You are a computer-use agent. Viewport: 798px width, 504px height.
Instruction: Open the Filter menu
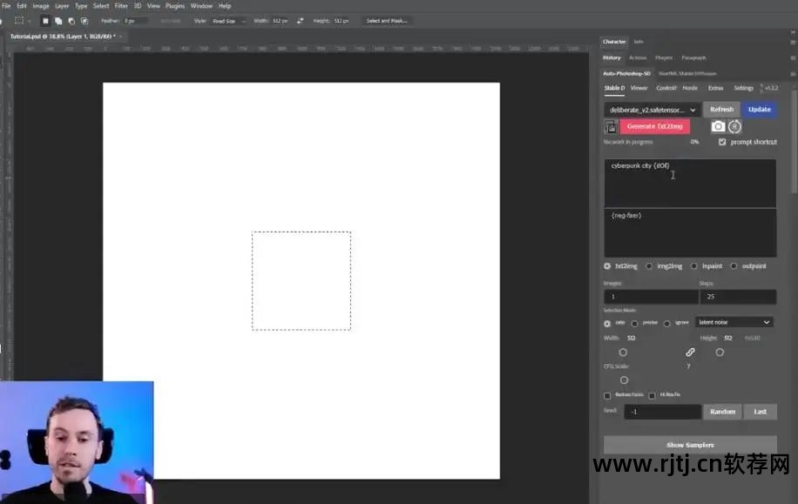[121, 5]
